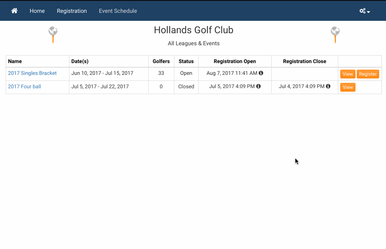Click the left golf ball tee logo
The image size is (386, 249).
click(x=53, y=35)
